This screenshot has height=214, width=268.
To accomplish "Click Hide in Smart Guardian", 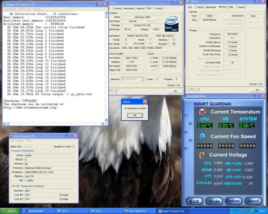I will (214, 201).
